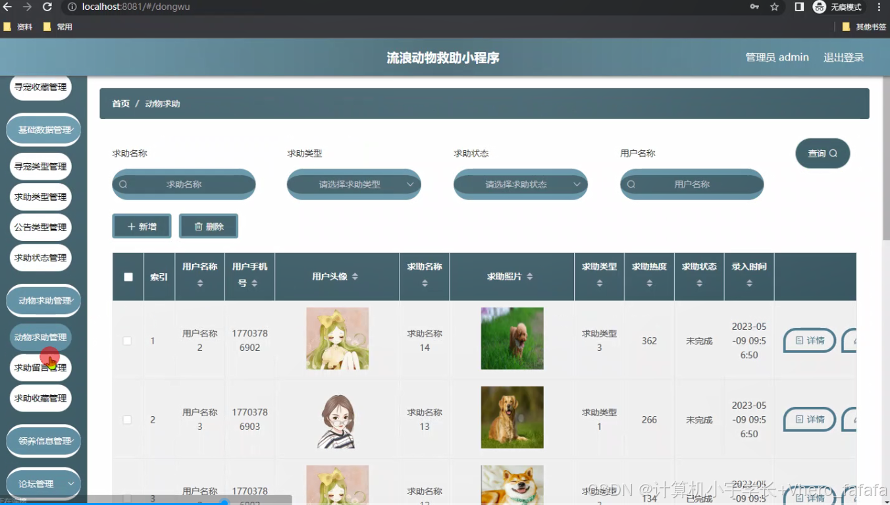
Task: Open 详情 for row index 2
Action: point(810,419)
